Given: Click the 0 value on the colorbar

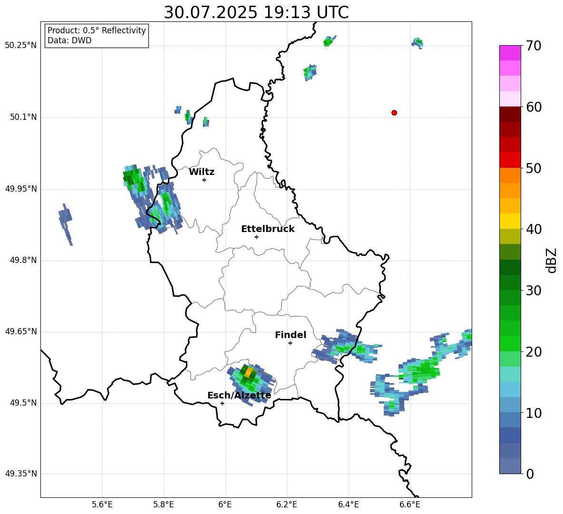Looking at the screenshot, I should pos(530,474).
